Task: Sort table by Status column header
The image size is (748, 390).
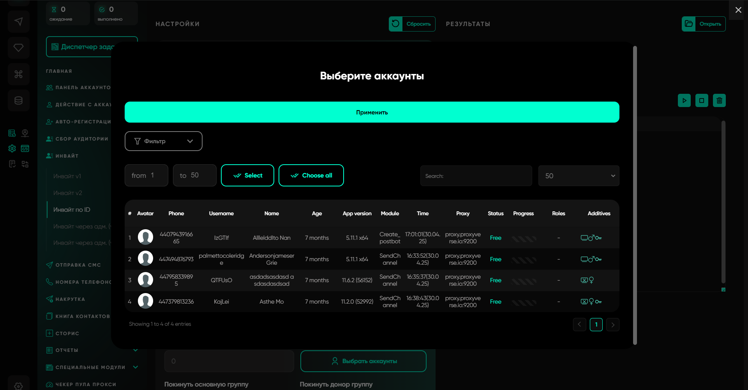Action: (496, 213)
